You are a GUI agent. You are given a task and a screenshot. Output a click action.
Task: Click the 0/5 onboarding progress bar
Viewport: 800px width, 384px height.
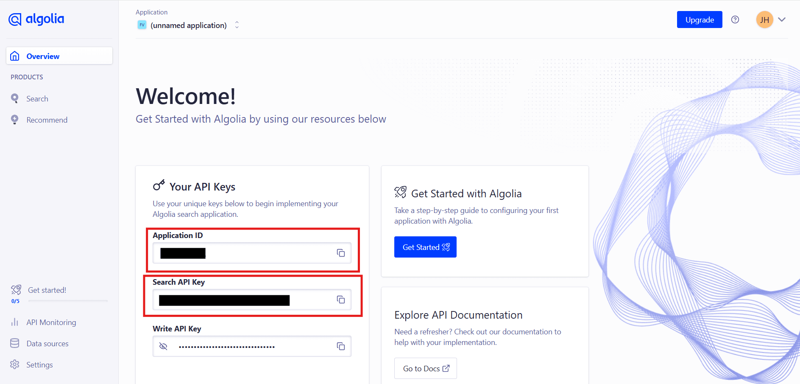[68, 301]
